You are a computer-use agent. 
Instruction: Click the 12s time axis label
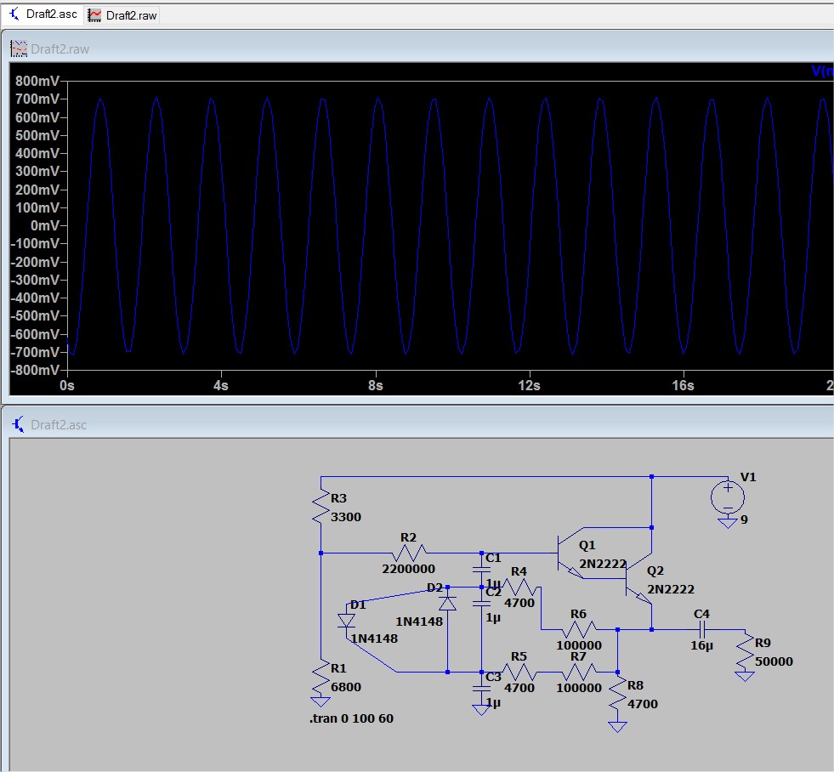coord(530,385)
